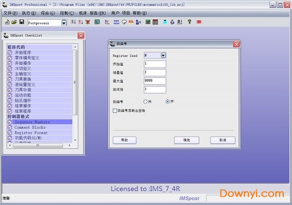Open the Register Used dropdown

pos(163,56)
